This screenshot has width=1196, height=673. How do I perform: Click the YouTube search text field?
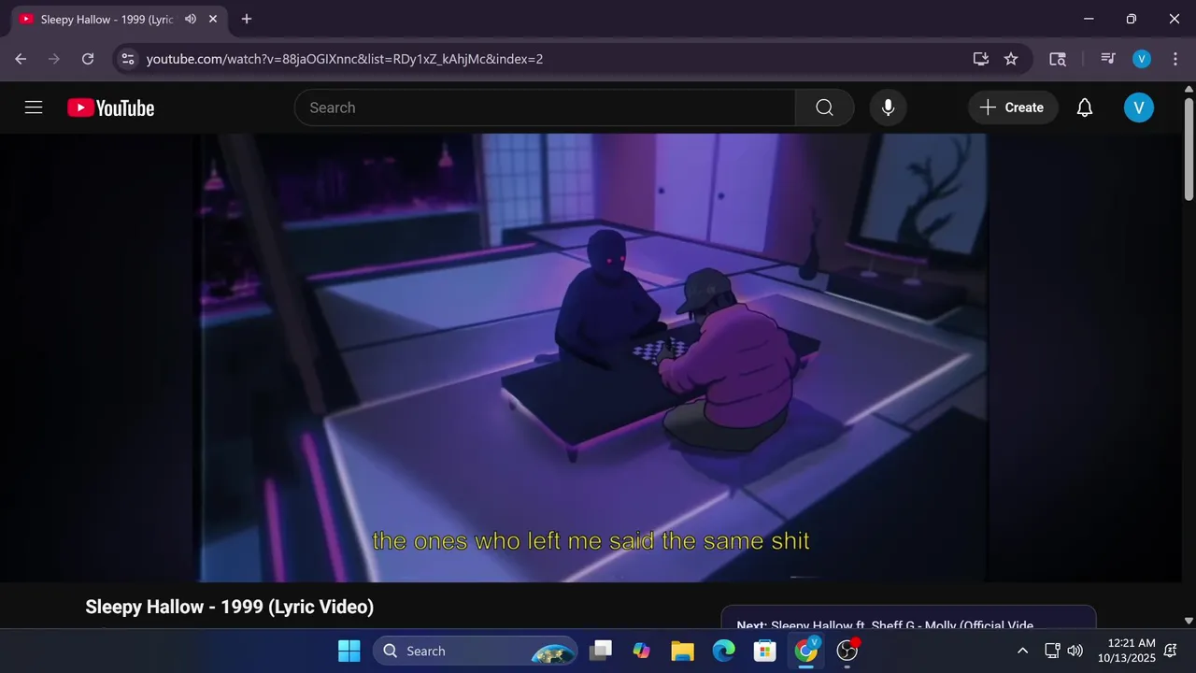pos(545,107)
